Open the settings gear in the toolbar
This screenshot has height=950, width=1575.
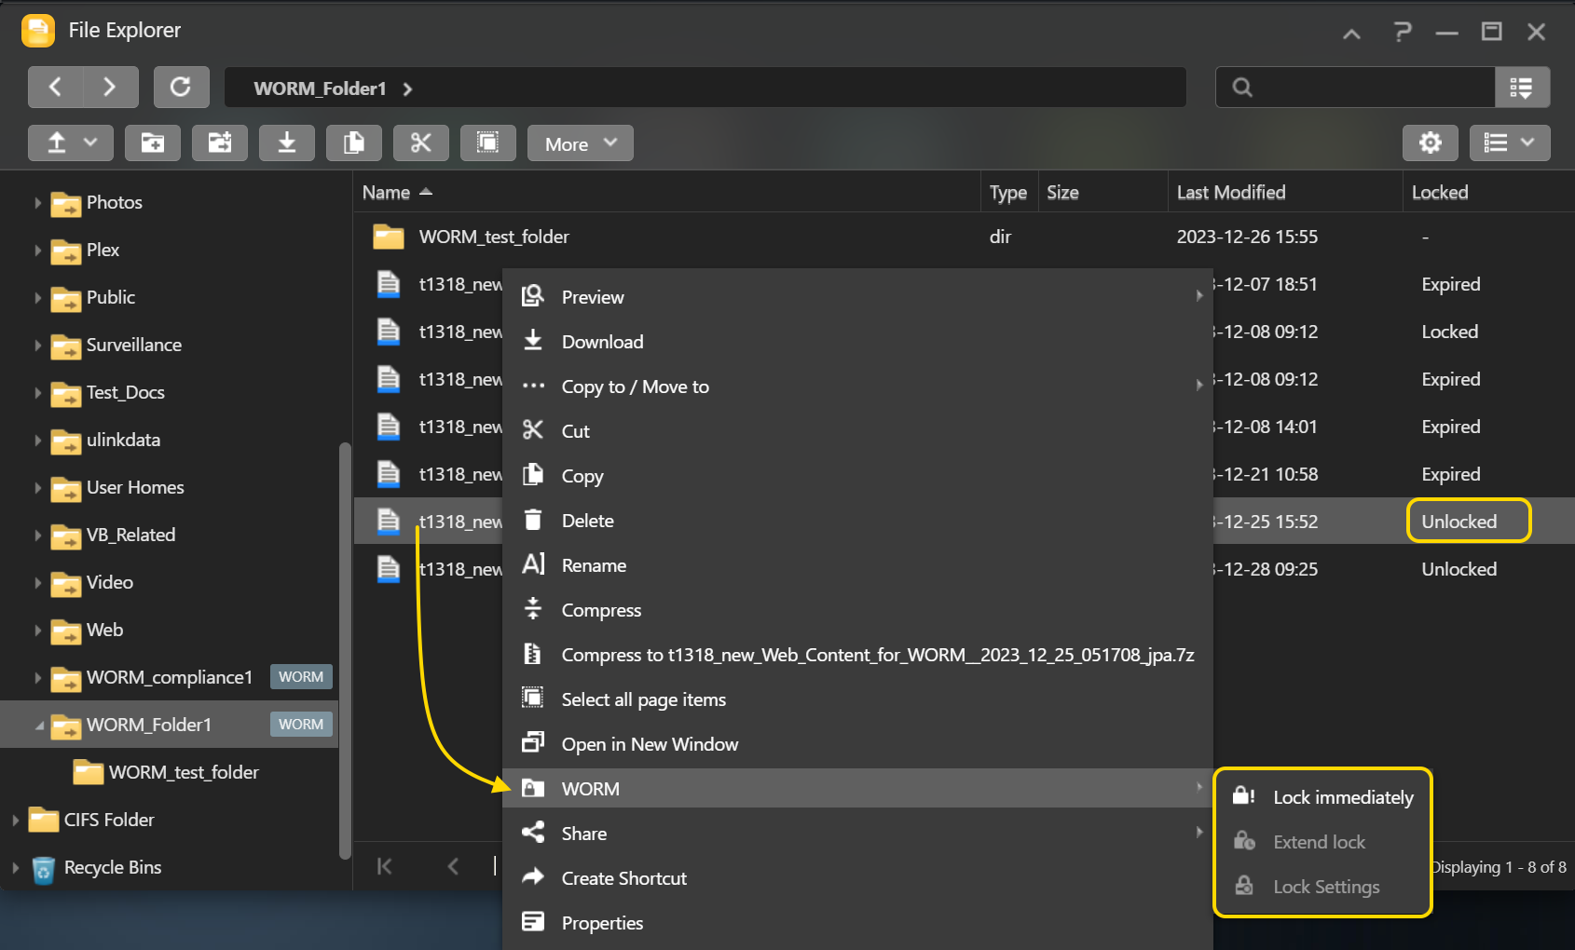(x=1431, y=143)
